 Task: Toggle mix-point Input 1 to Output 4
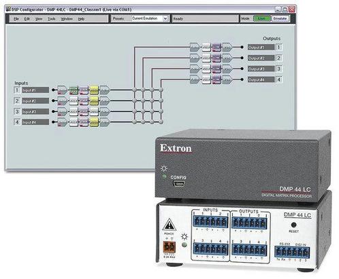click(161, 90)
